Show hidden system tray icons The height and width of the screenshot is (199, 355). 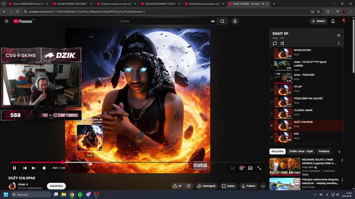[x=315, y=195]
